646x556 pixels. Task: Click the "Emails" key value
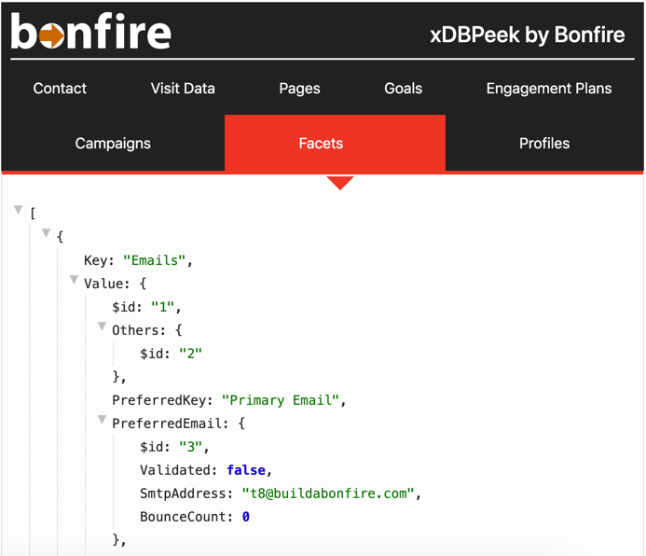coord(155,260)
